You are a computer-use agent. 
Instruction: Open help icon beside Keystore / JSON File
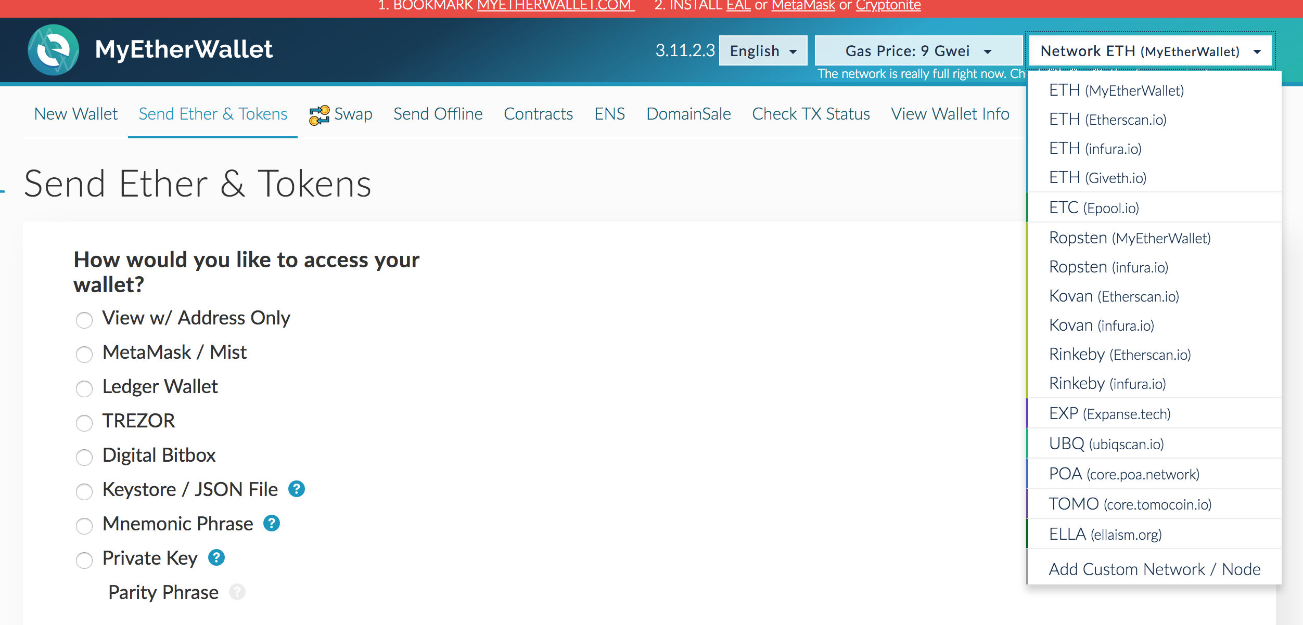(297, 489)
